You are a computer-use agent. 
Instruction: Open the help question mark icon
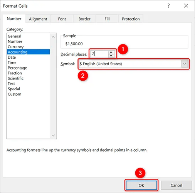(168, 6)
